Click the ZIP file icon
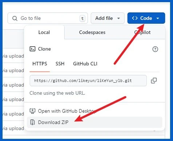The height and width of the screenshot is (141, 173). tap(32, 122)
